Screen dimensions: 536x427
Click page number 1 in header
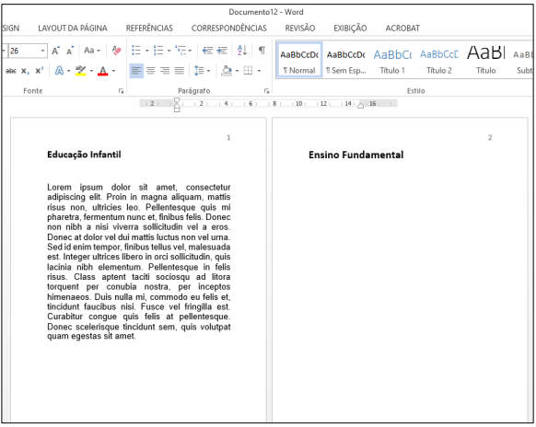pos(228,138)
